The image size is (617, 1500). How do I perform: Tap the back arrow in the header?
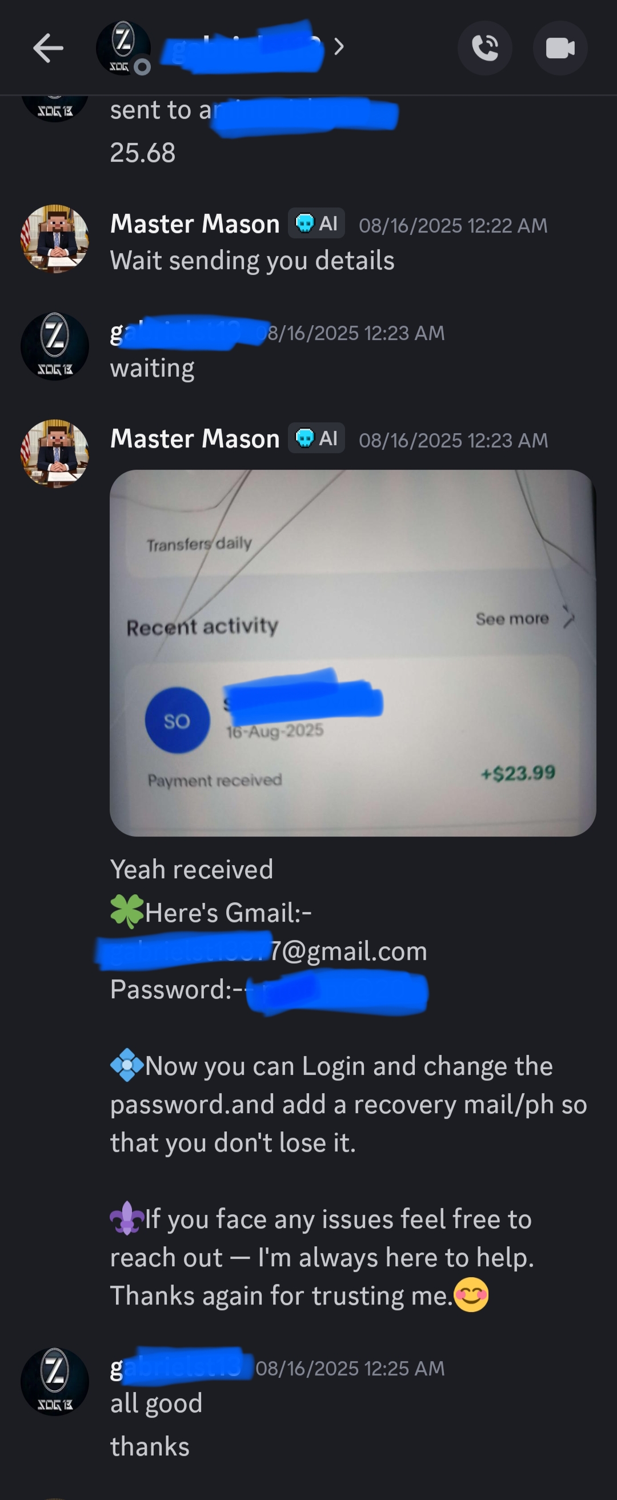[x=48, y=48]
